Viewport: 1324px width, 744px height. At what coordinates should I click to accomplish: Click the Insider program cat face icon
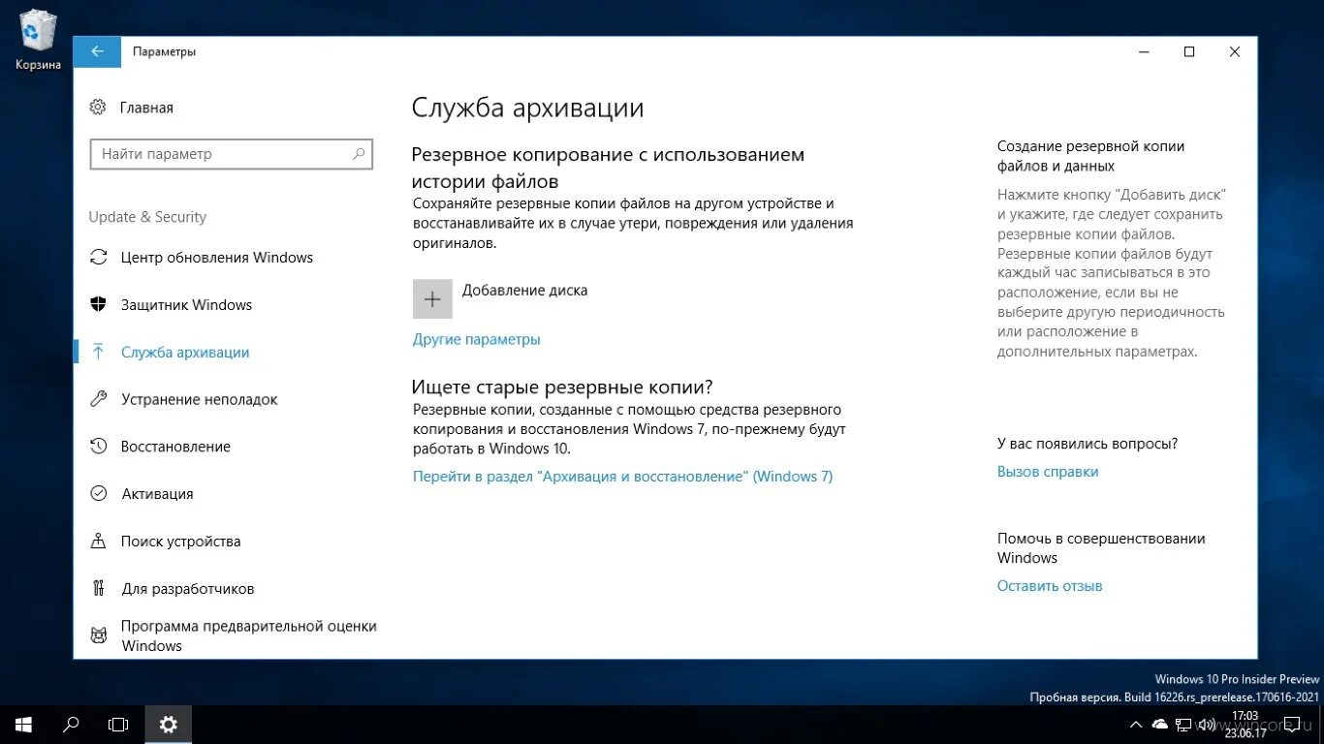point(98,635)
